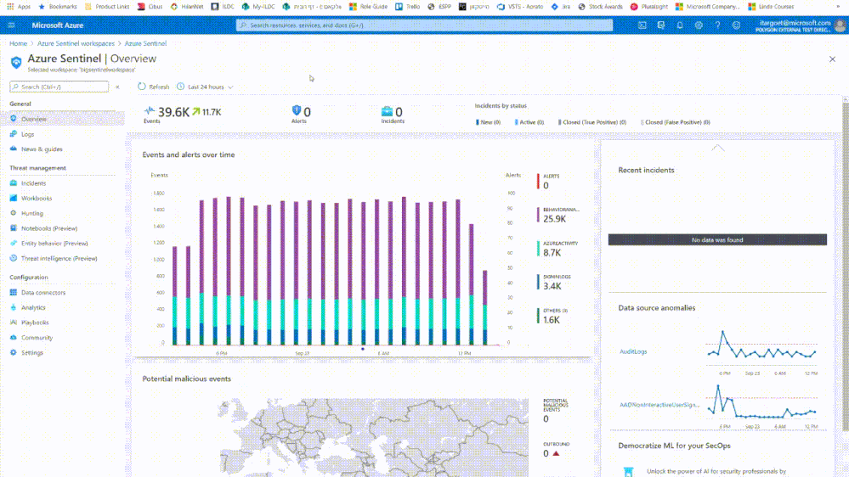Select Analytics in Configuration menu
Viewport: 849px width, 477px height.
tap(33, 307)
